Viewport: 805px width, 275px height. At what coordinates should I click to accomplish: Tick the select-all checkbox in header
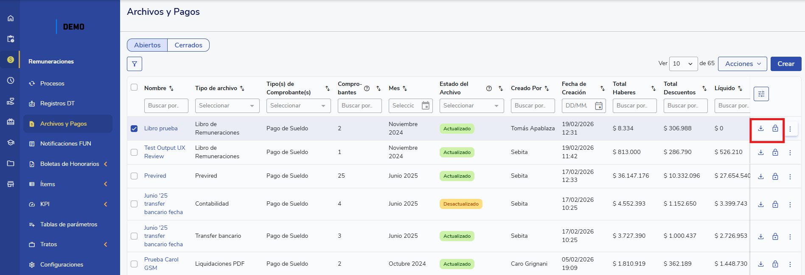(134, 87)
